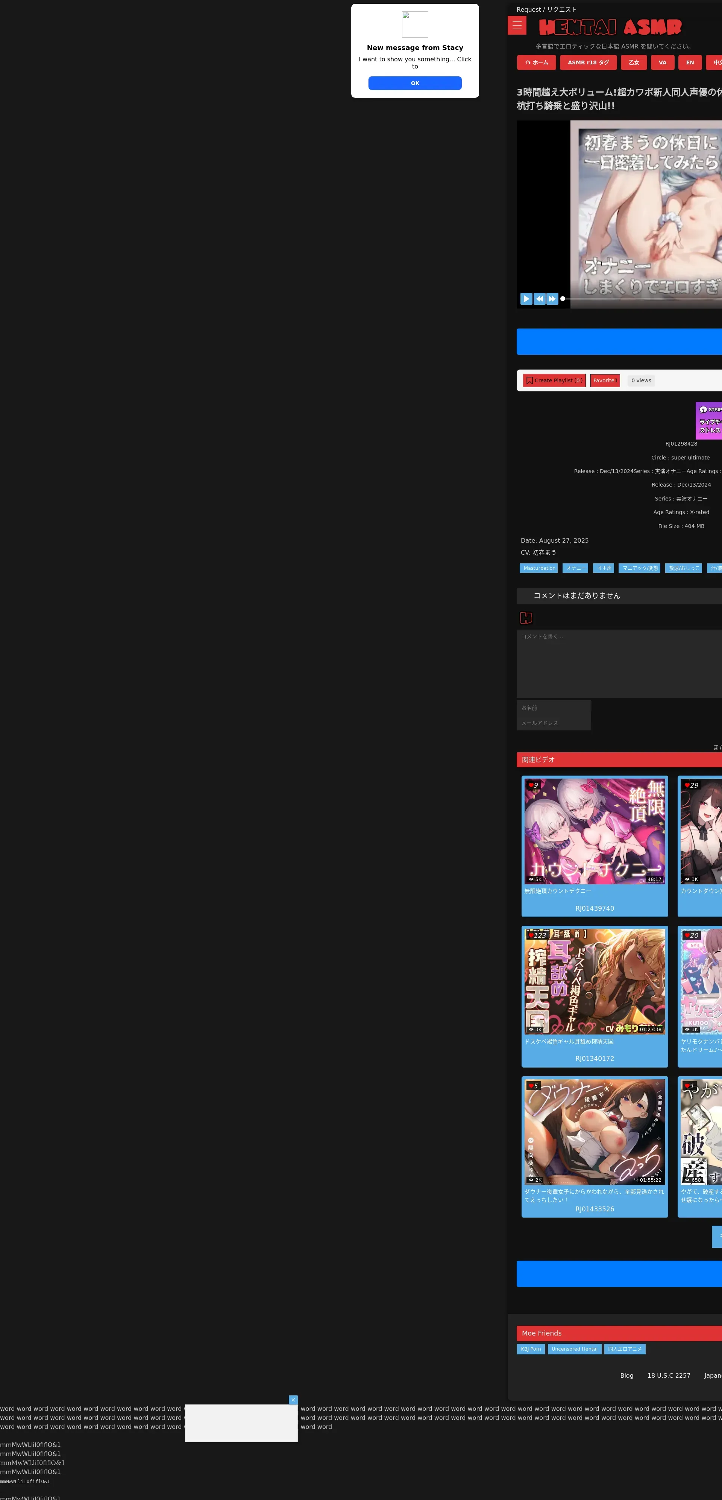Go to the ホーム home nav button

(x=536, y=63)
